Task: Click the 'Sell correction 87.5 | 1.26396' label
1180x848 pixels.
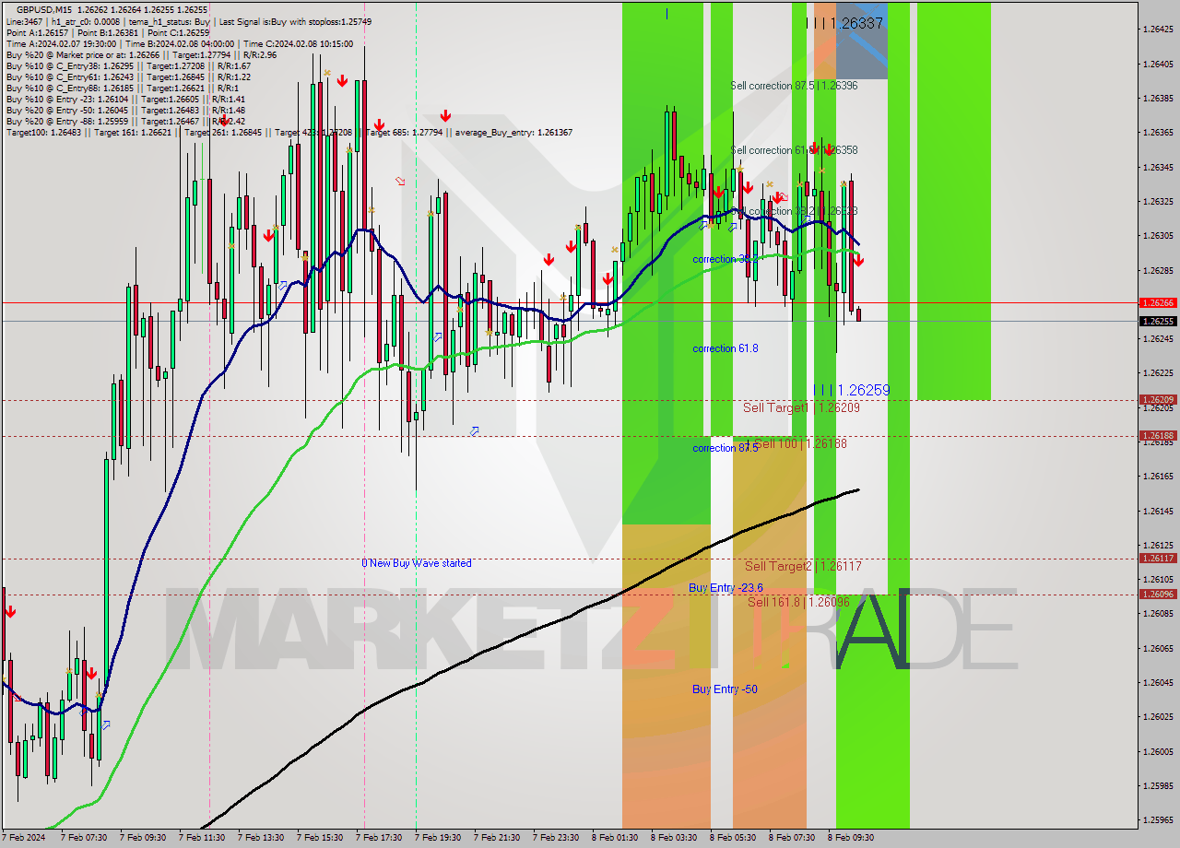Action: coord(794,86)
